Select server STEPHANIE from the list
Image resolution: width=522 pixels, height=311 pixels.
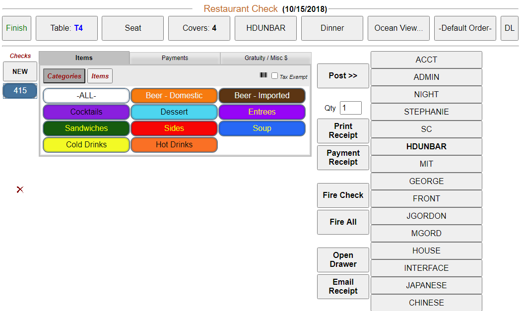[x=426, y=112]
